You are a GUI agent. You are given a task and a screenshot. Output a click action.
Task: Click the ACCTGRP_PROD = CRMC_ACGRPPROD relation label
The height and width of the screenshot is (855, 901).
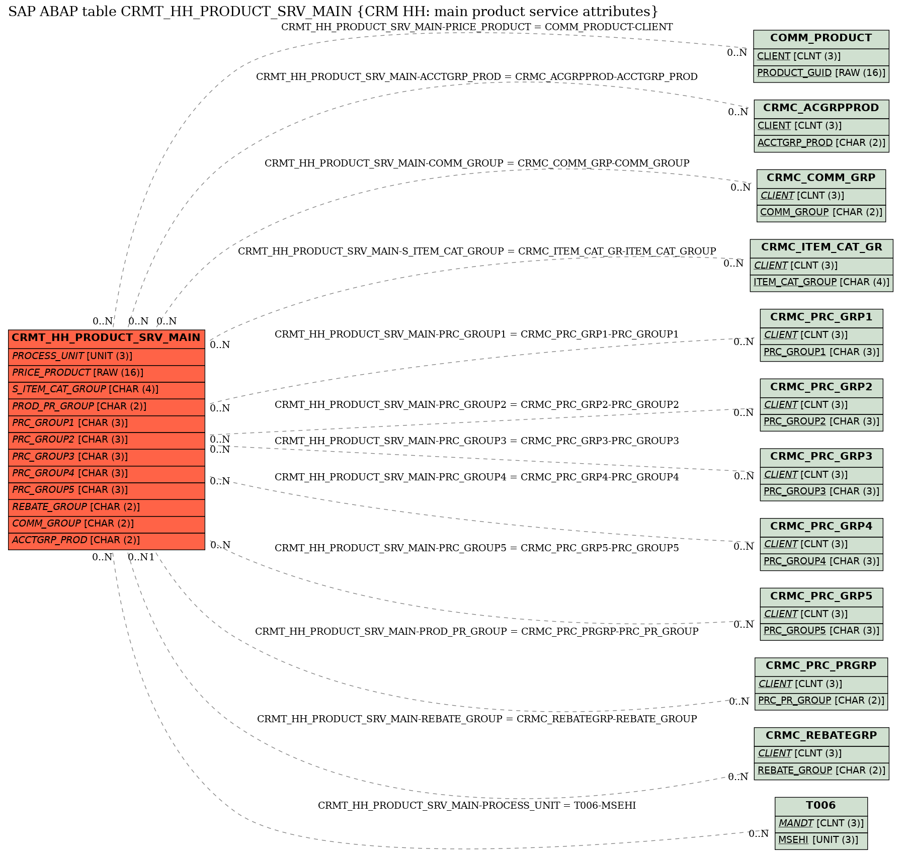click(x=477, y=77)
